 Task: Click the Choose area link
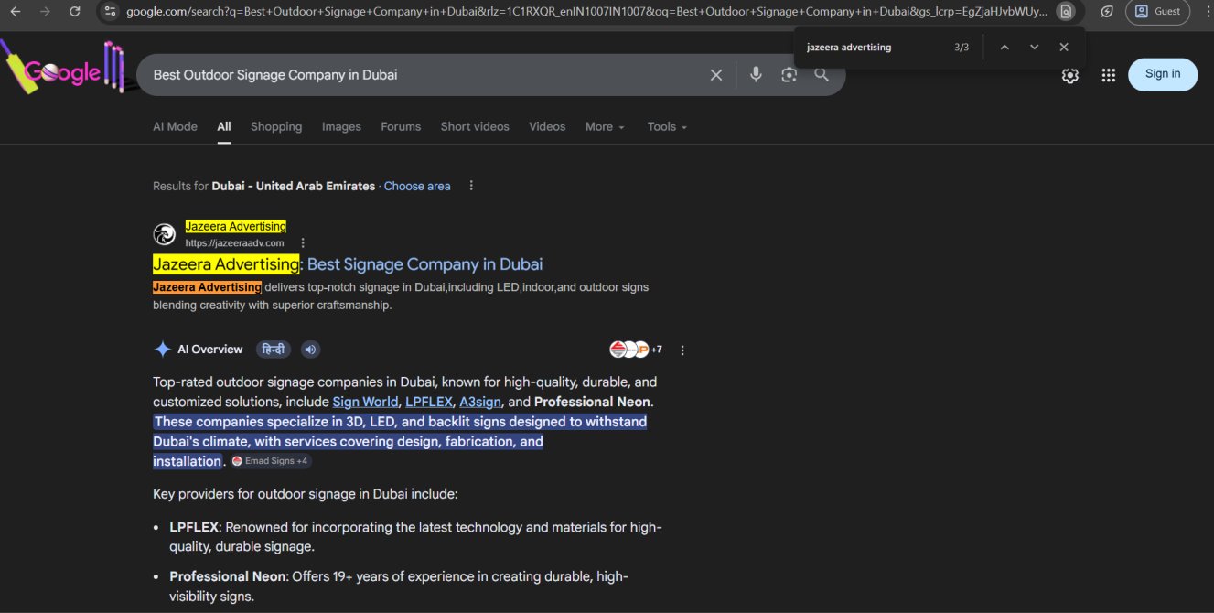click(417, 186)
